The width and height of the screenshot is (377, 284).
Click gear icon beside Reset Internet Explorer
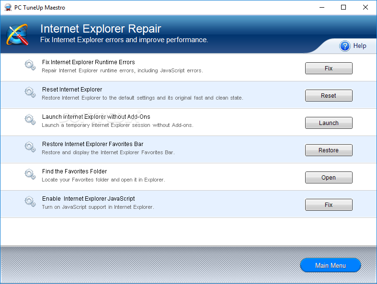tap(30, 92)
